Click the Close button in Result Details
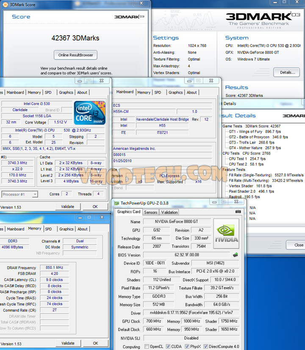305x350 pixels. coord(296,245)
